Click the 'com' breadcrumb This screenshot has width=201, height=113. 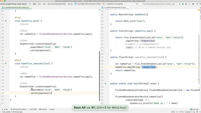(44, 4)
